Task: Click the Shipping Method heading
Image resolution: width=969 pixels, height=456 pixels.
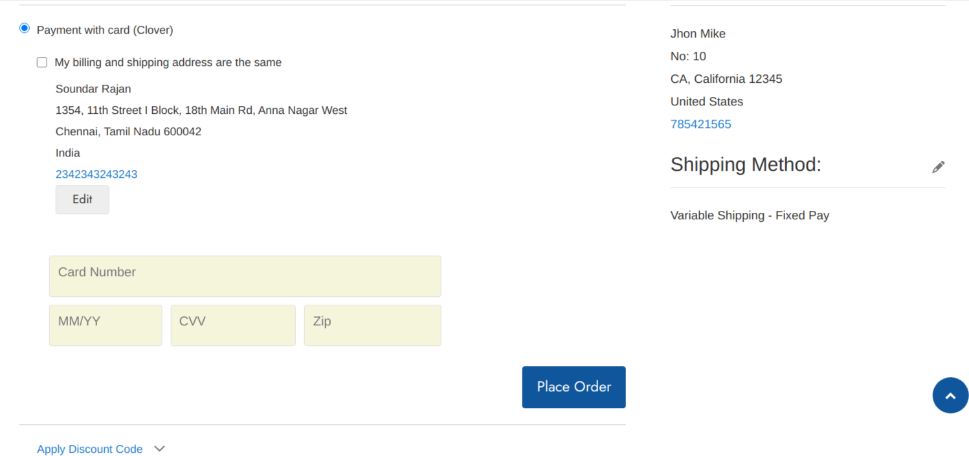Action: click(x=745, y=164)
